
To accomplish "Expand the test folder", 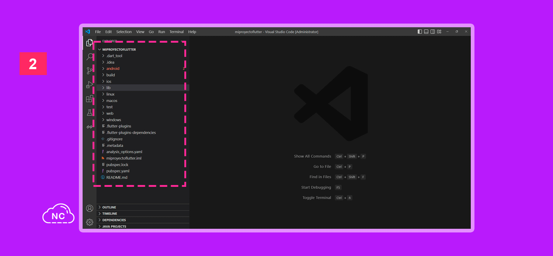I will 143,107.
